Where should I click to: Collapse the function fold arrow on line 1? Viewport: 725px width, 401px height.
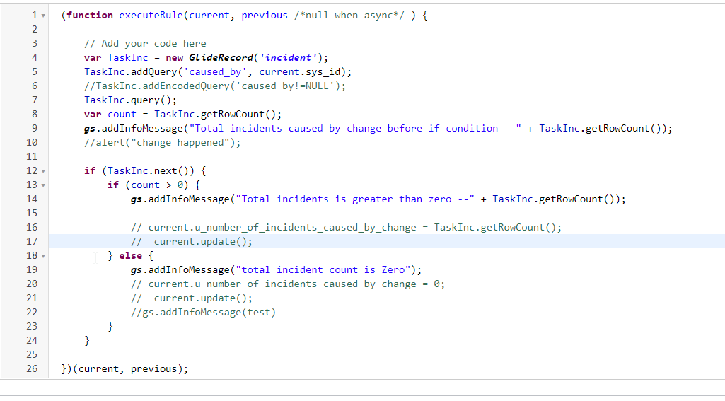(x=43, y=16)
